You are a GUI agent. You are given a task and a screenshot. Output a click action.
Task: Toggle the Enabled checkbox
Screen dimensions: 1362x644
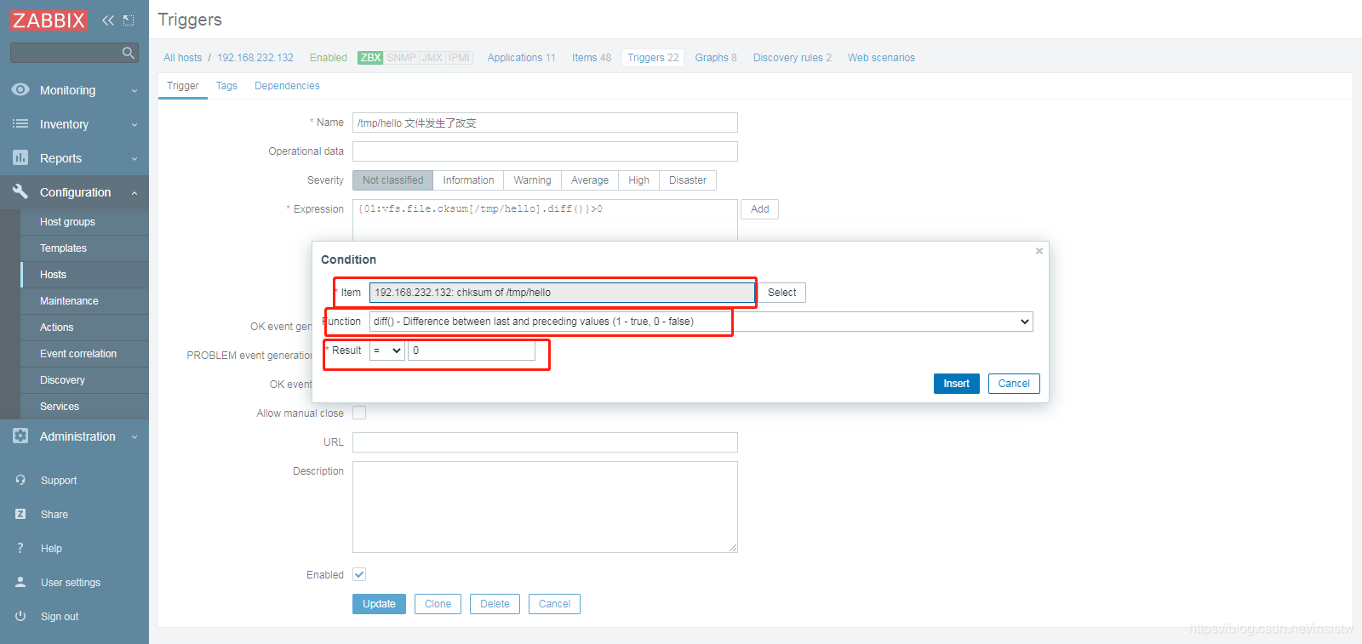coord(359,574)
